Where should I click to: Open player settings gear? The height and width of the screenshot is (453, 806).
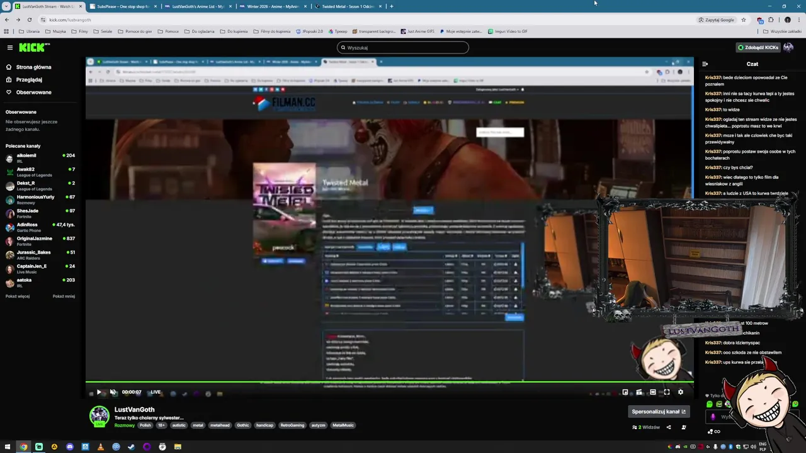pos(681,392)
